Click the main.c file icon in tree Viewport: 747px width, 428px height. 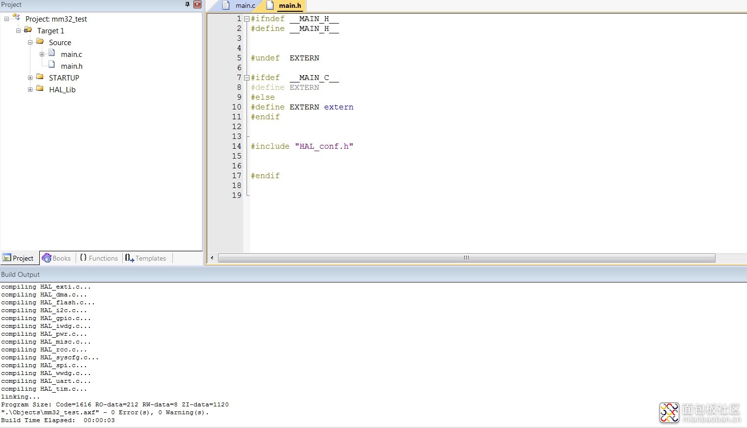point(52,53)
